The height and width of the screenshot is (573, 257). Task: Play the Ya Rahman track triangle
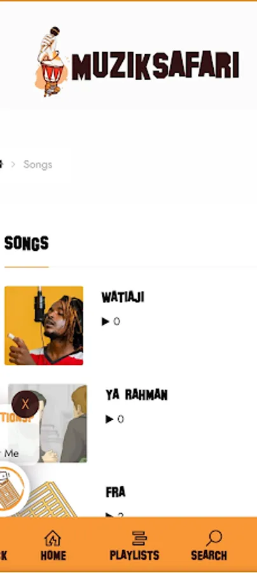[109, 419]
